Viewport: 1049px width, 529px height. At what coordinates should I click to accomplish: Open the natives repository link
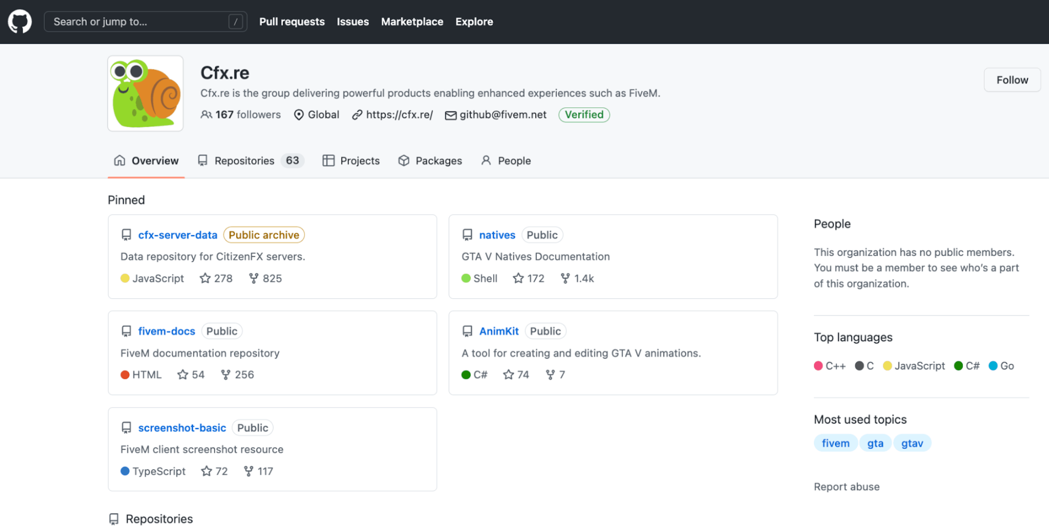[x=497, y=235]
